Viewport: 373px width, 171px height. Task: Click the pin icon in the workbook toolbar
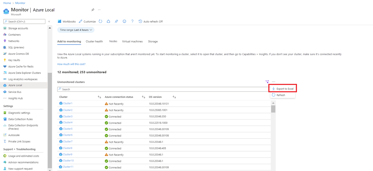point(116,21)
